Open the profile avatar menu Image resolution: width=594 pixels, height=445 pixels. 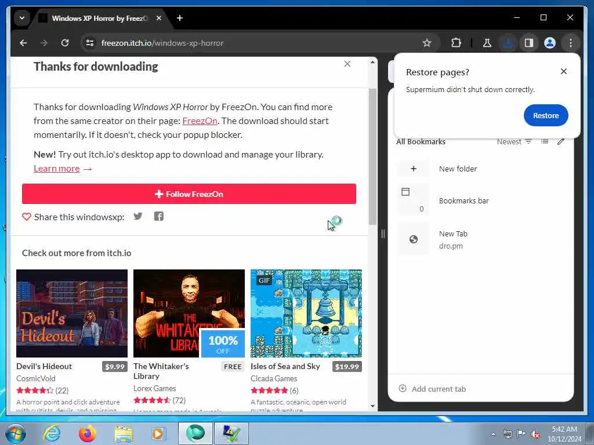tap(550, 43)
